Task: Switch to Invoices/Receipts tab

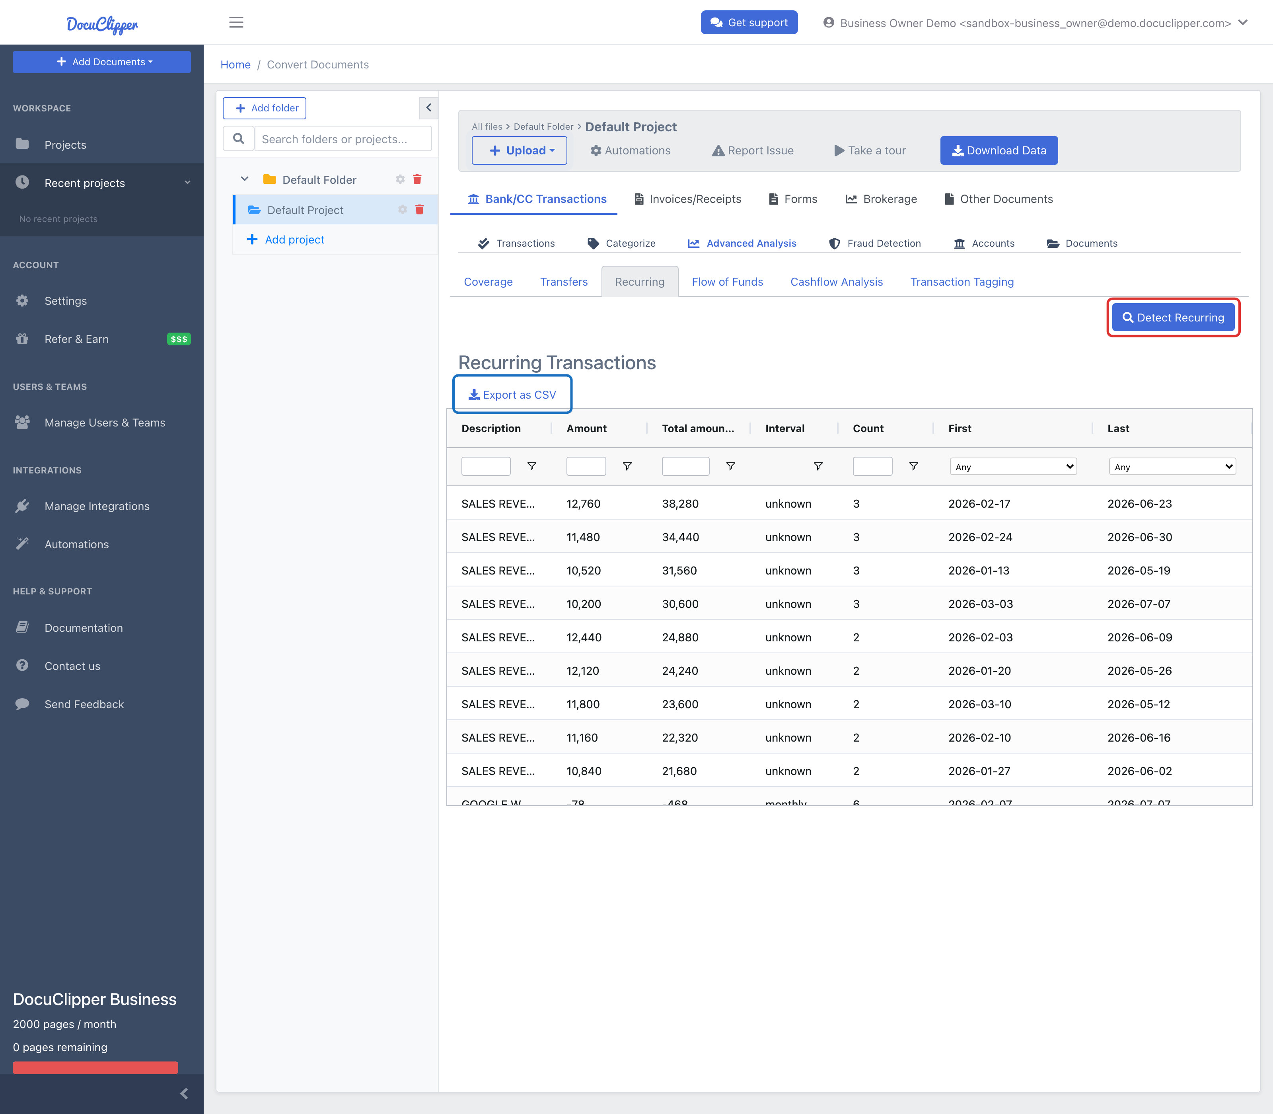Action: pos(687,199)
